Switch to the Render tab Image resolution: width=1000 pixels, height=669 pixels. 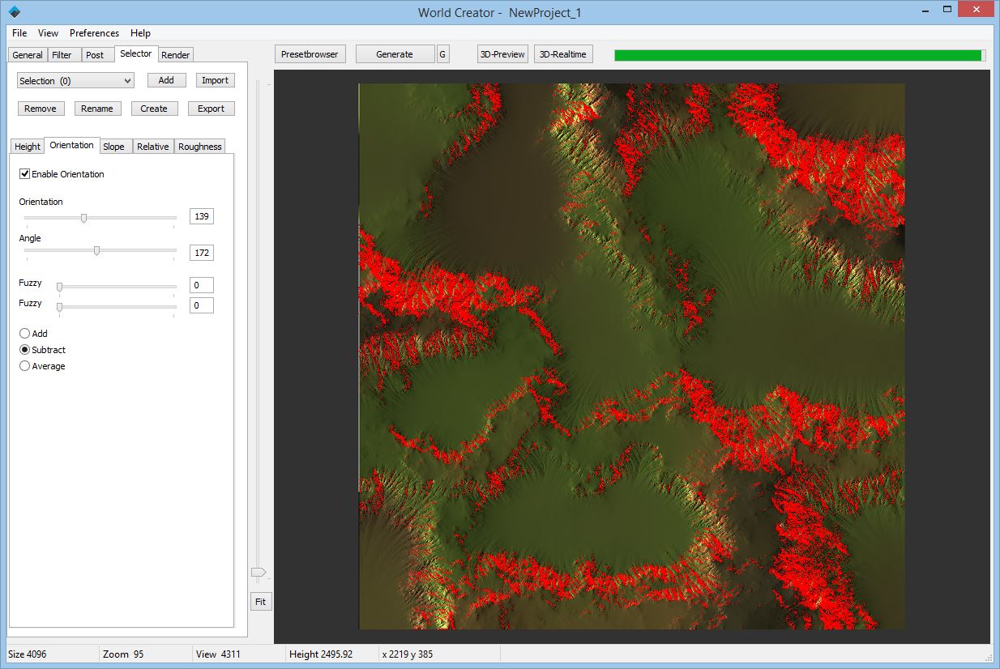click(x=175, y=55)
